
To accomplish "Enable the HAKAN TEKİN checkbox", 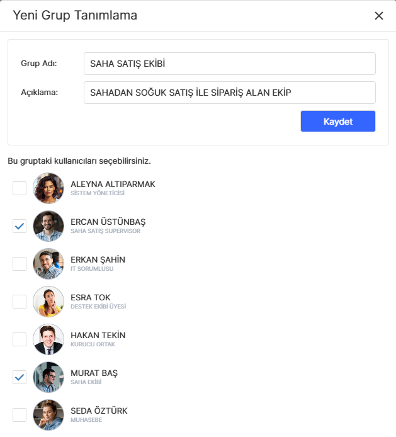I will tap(20, 339).
